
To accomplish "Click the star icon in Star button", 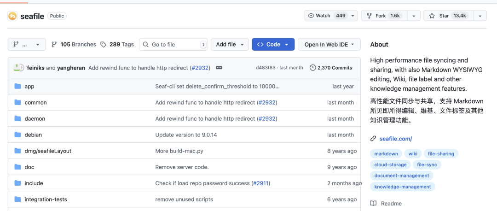I will click(x=432, y=16).
